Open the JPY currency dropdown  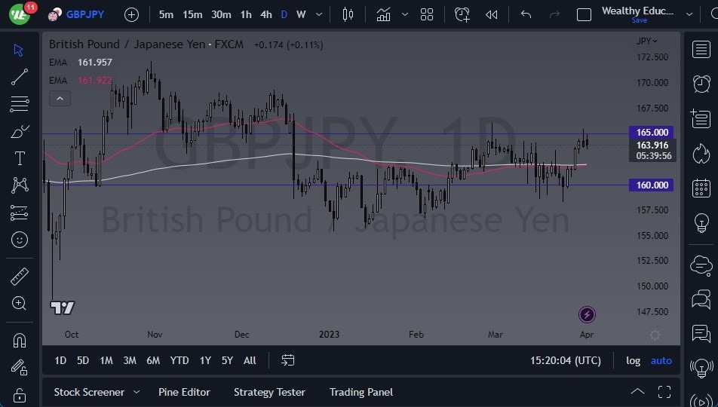pos(646,41)
